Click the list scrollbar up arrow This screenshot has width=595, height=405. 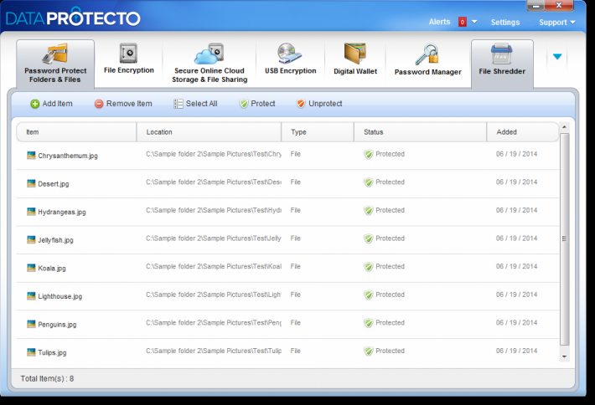[x=564, y=127]
